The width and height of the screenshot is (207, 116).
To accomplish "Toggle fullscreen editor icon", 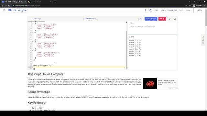I will point(175,19).
